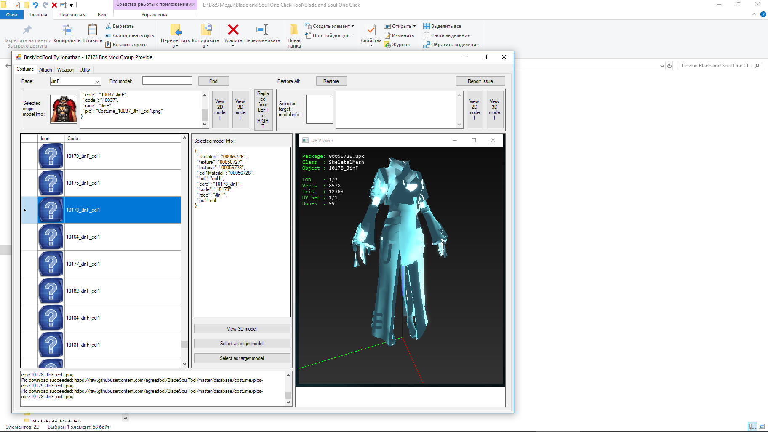Click in the Find model text field
768x432 pixels.
point(167,81)
